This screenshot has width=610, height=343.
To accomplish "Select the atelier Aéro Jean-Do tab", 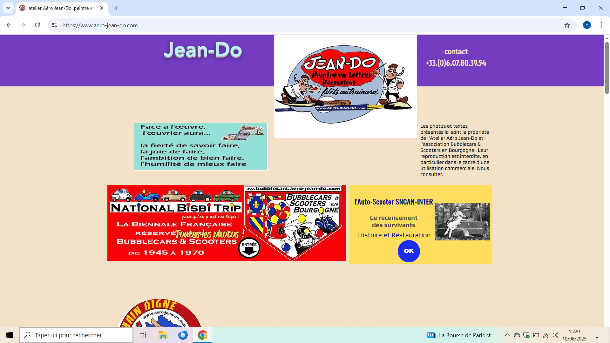I will coord(62,8).
